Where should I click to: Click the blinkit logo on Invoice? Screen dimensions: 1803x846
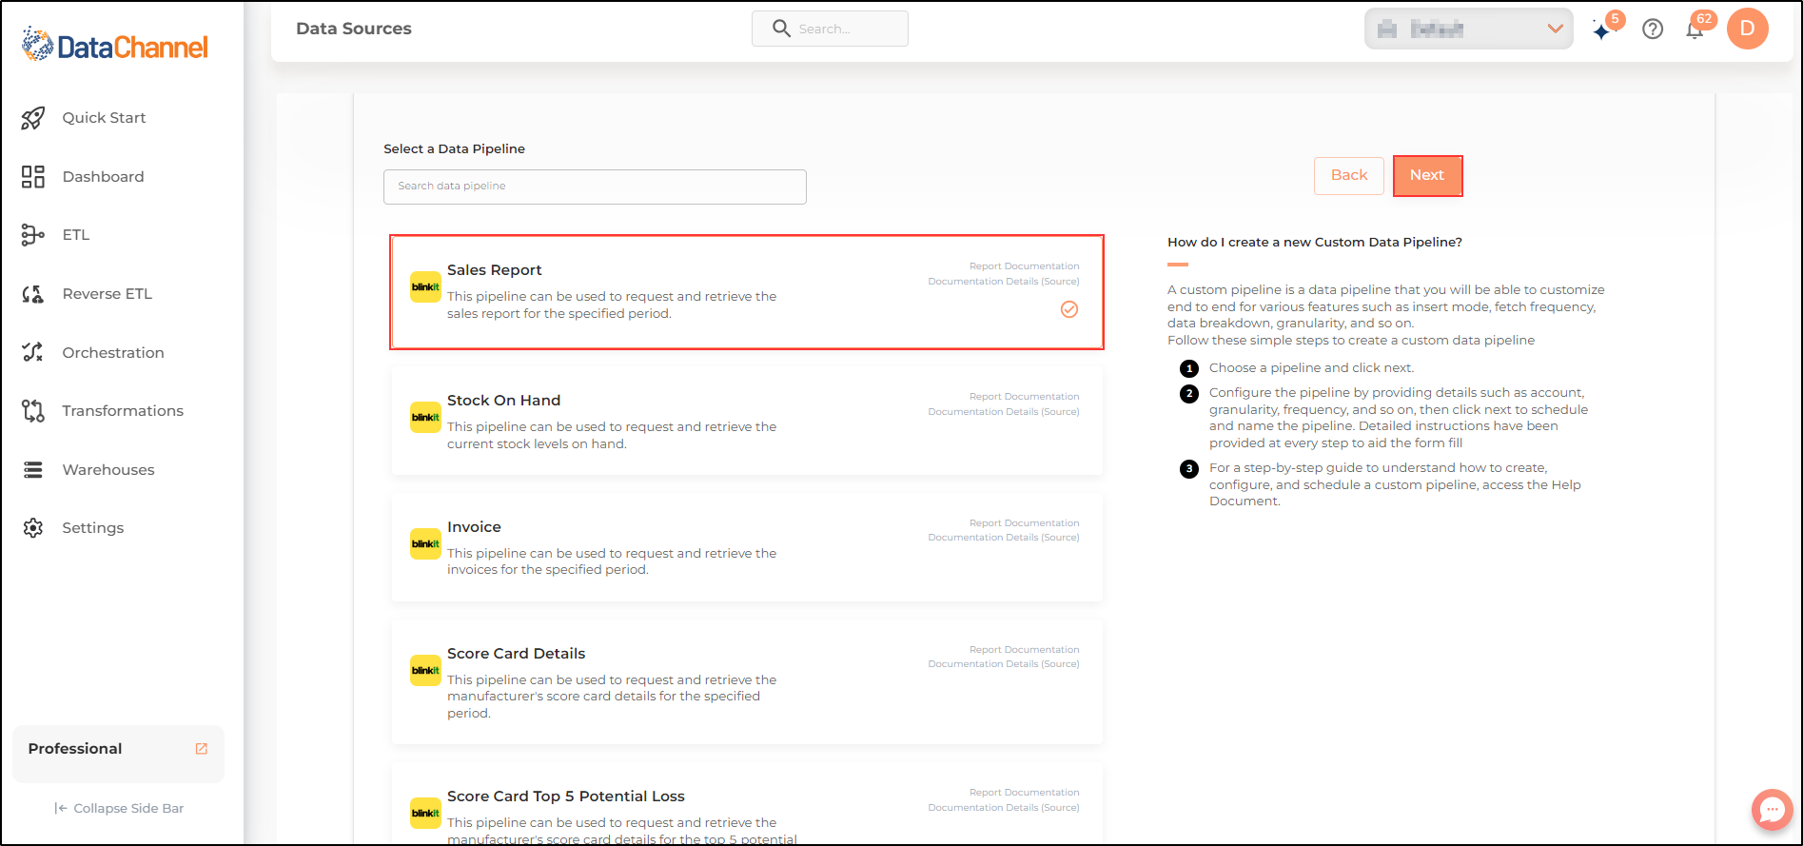(425, 544)
